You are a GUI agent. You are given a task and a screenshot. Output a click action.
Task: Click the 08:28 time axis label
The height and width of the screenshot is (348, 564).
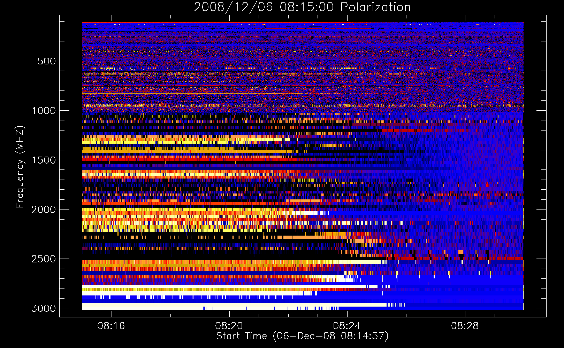[x=465, y=326]
